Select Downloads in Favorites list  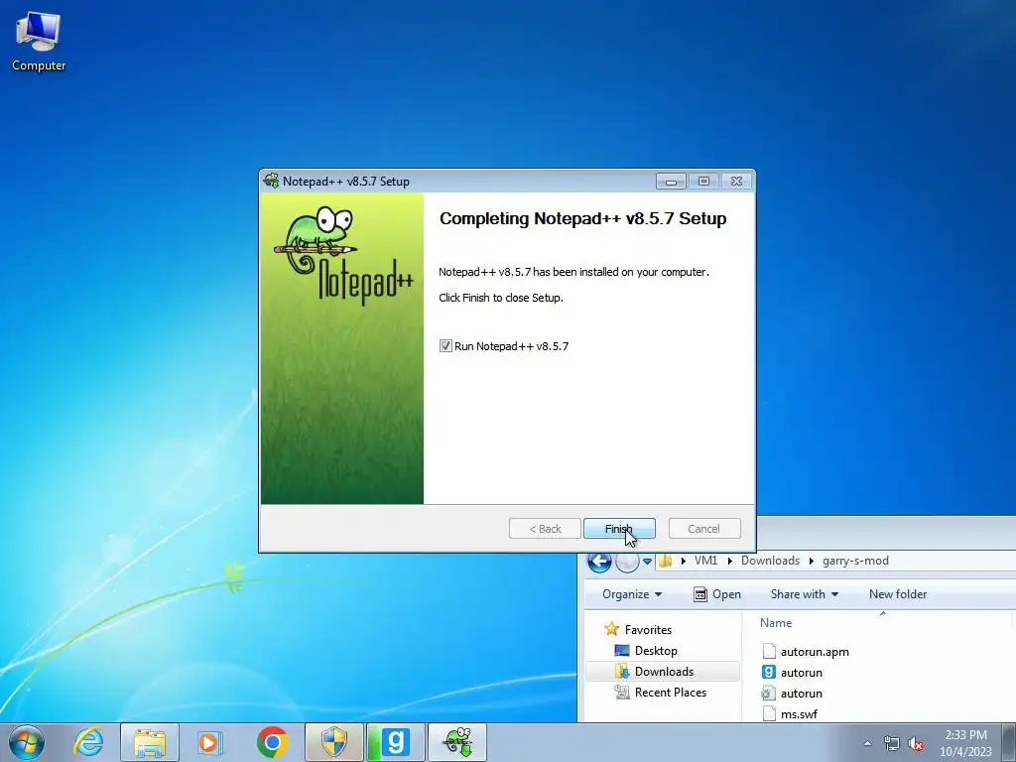[662, 672]
